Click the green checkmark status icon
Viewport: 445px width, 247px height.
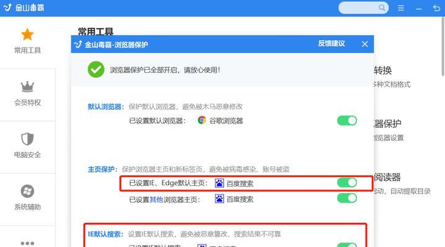(96, 70)
